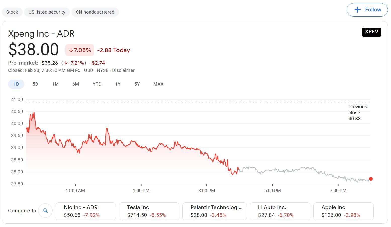Click the down arrow in pre-market change
Screen dimensions: 391x227
click(66, 63)
